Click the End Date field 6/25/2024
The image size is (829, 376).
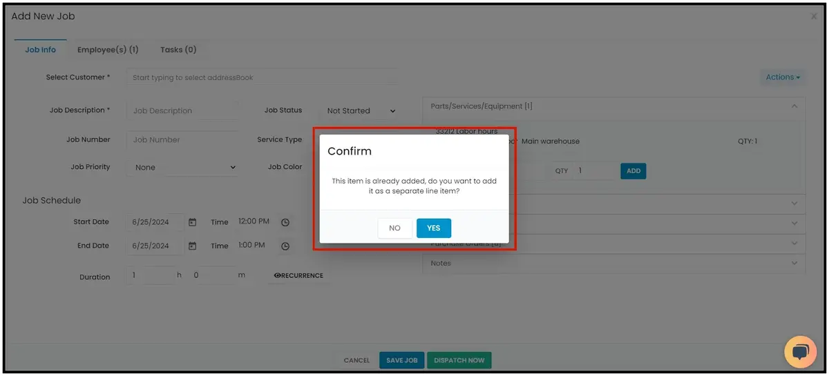coord(155,246)
